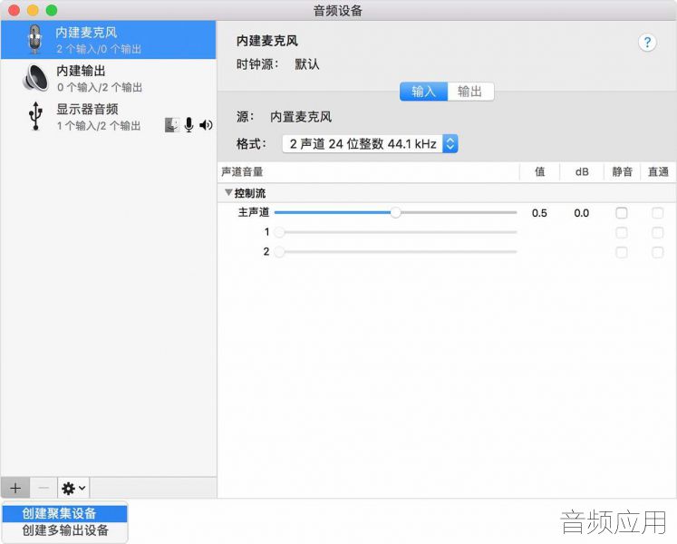Click the default output speaker indicator icon
The width and height of the screenshot is (677, 544).
[206, 125]
